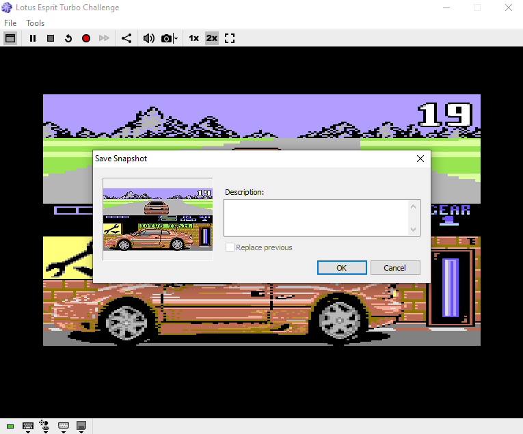Close the Save Snapshot dialog
This screenshot has height=434, width=523.
click(420, 159)
